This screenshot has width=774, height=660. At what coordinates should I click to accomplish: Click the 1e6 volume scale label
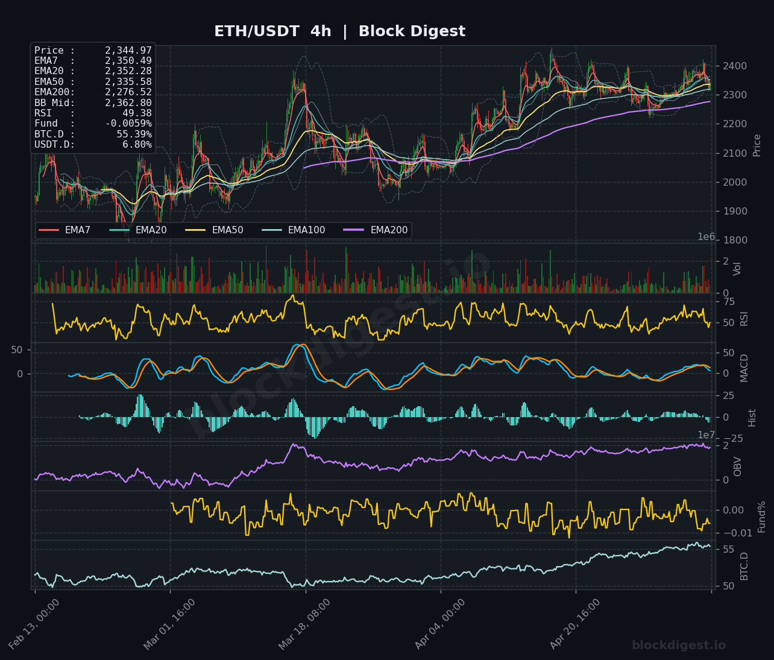tap(706, 237)
